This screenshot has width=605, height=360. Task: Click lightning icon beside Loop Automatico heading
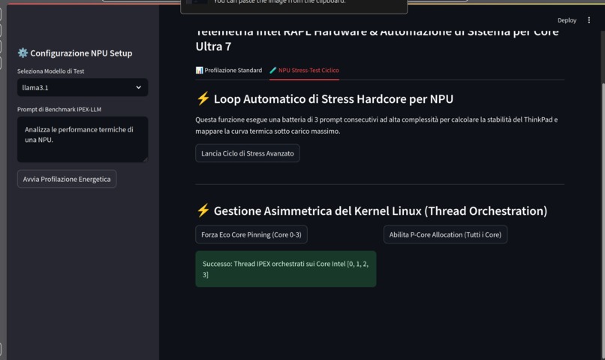tap(203, 98)
